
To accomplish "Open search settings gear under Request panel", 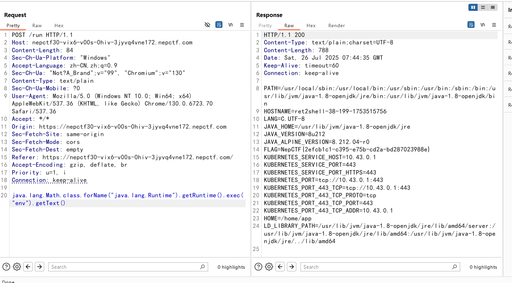I will pyautogui.click(x=17, y=267).
